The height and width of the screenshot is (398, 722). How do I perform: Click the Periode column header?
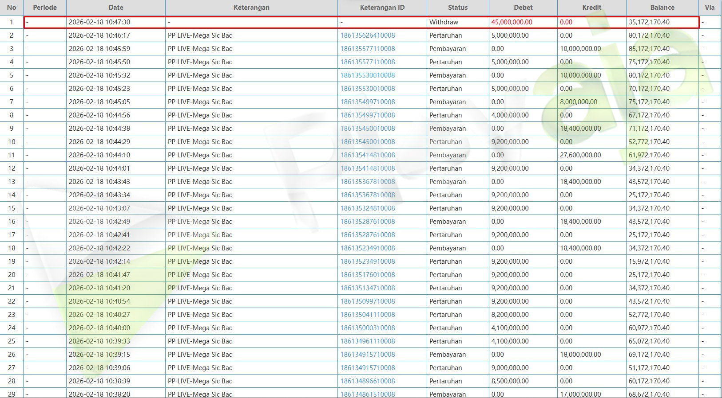(x=45, y=8)
